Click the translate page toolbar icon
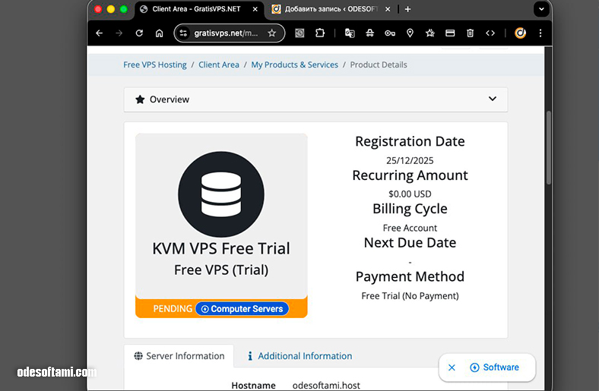This screenshot has height=391, width=599. tap(350, 33)
